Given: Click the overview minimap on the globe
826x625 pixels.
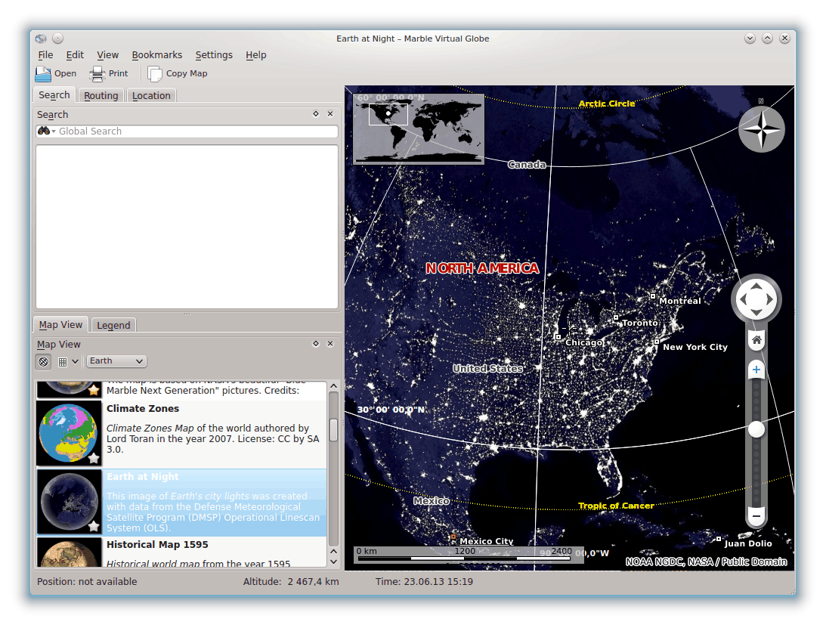Looking at the screenshot, I should (x=418, y=128).
